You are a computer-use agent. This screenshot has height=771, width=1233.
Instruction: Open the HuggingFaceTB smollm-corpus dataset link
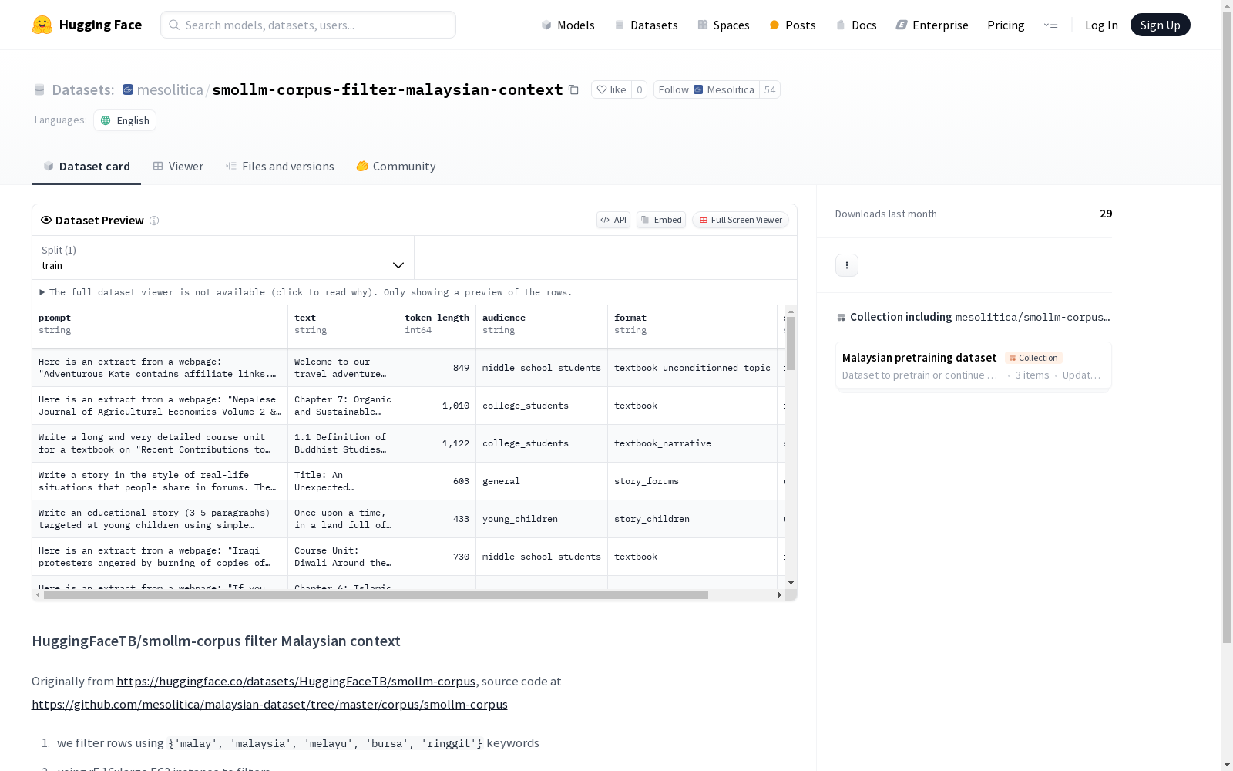tap(296, 682)
